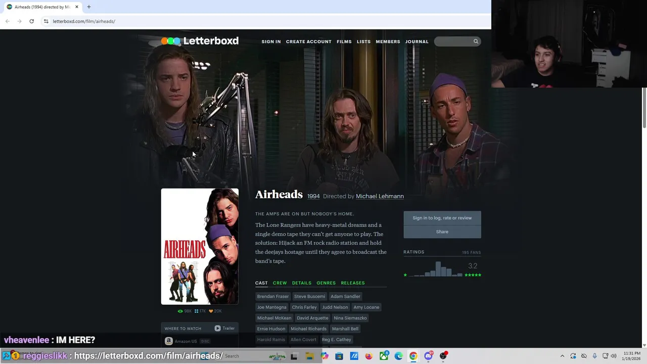The width and height of the screenshot is (647, 364).
Task: Click the Amazon US service icon
Action: click(x=169, y=341)
